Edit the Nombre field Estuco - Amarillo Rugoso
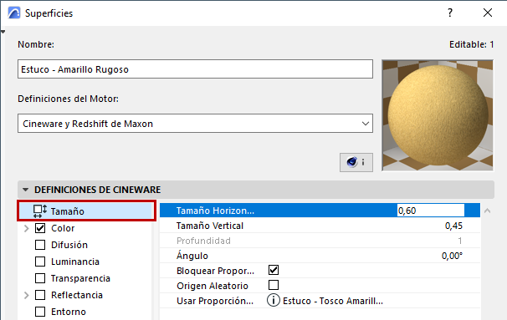 pyautogui.click(x=195, y=69)
